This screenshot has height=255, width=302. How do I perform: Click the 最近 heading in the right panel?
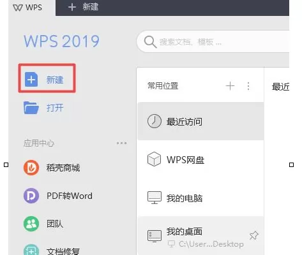tap(280, 87)
